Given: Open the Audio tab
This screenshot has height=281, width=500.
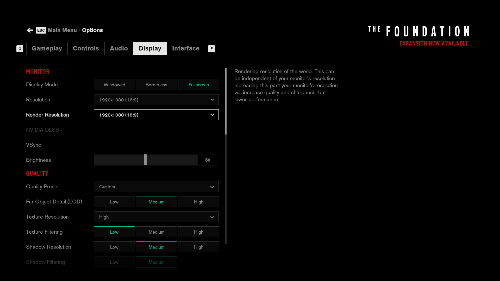Looking at the screenshot, I should click(x=119, y=48).
